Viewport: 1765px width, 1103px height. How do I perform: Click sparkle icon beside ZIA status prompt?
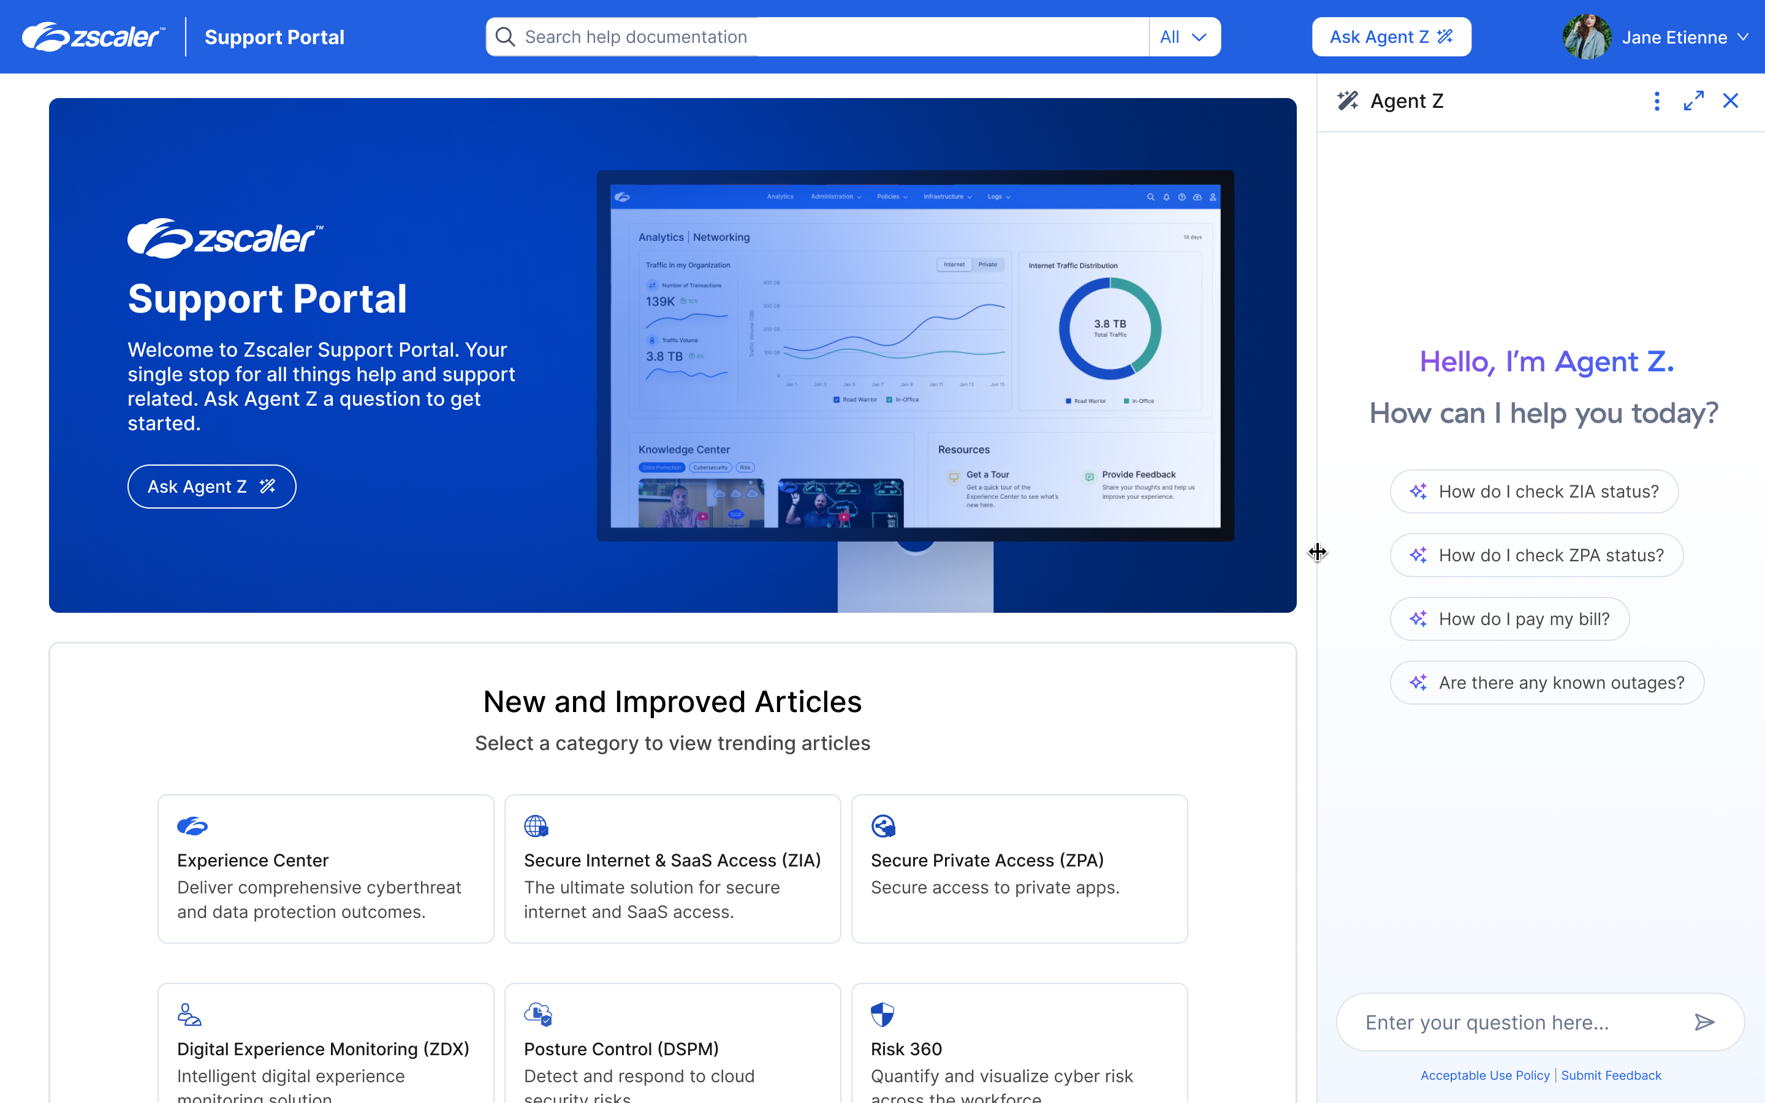1419,491
